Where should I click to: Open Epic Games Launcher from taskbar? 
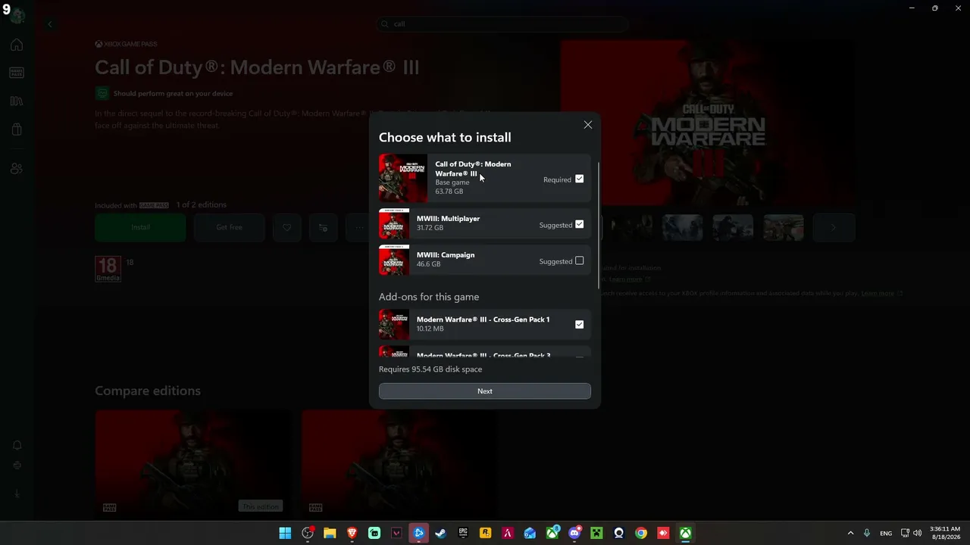click(463, 533)
